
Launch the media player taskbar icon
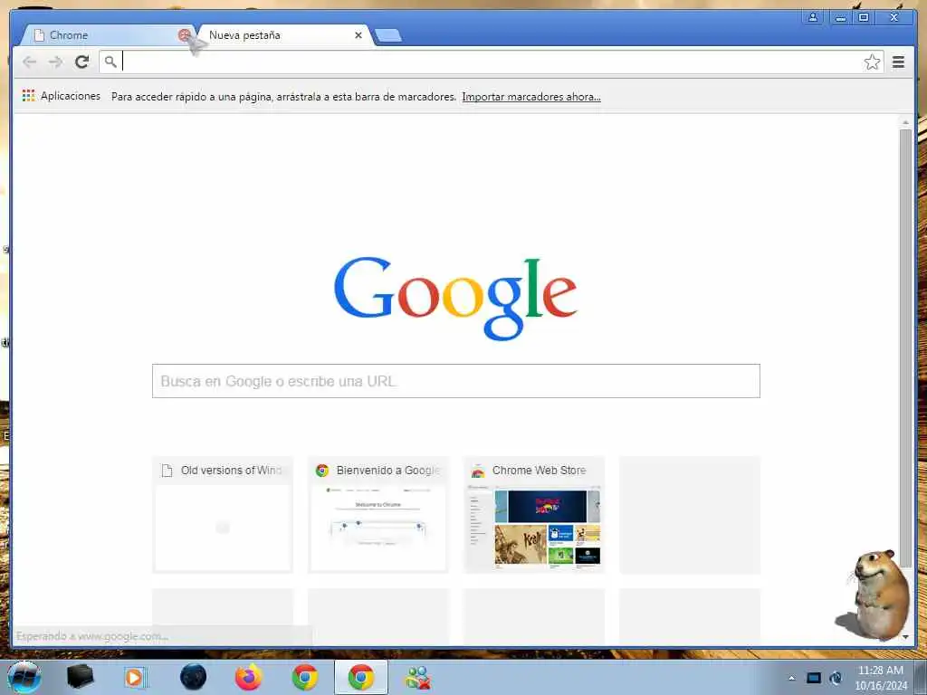pyautogui.click(x=135, y=677)
